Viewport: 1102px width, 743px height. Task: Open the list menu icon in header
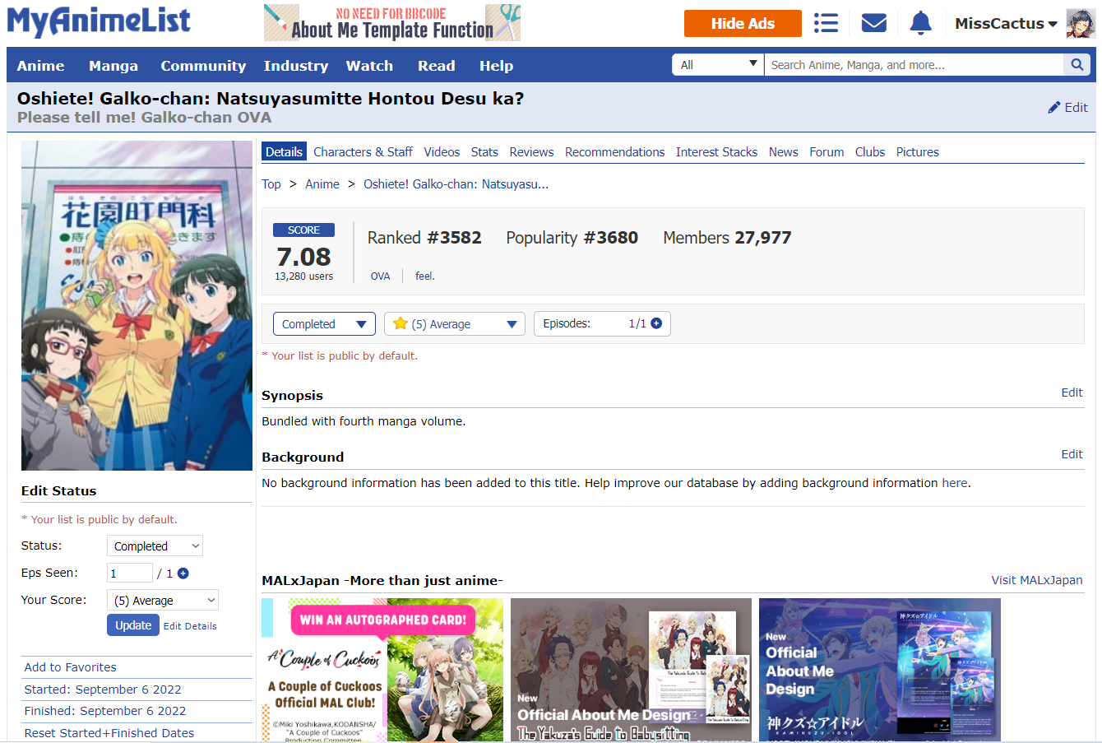(x=826, y=23)
